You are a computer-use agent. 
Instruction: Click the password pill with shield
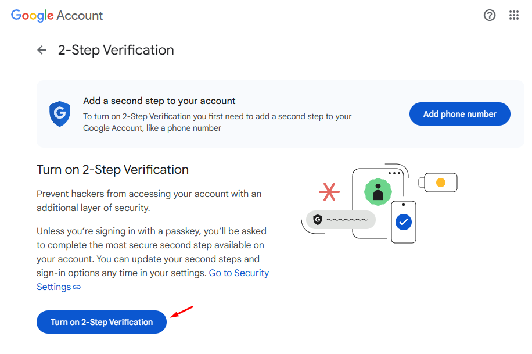(x=341, y=220)
